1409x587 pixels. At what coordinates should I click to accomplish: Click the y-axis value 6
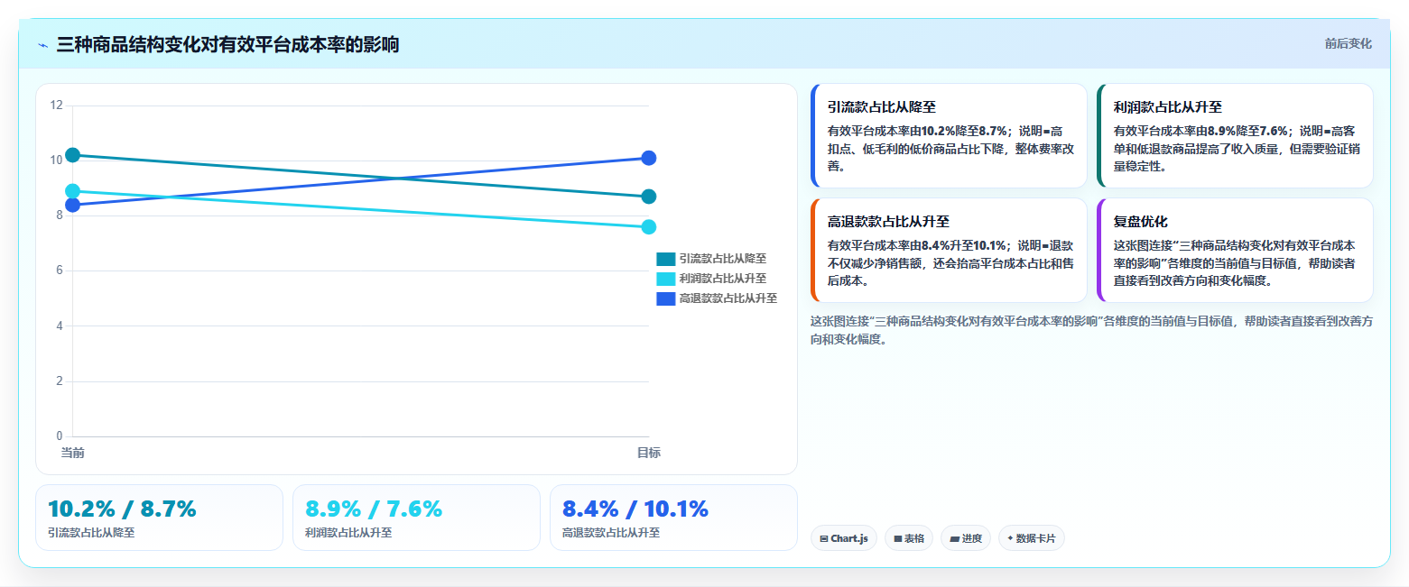(60, 271)
